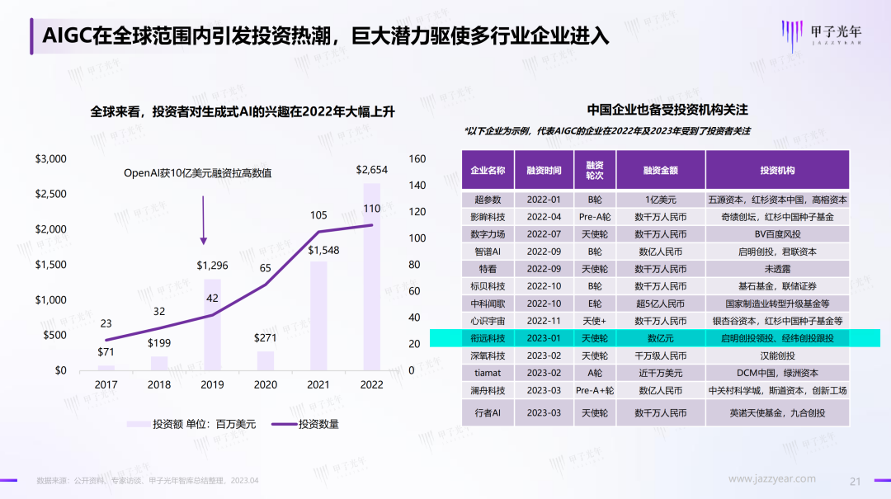Click the 英诺天使基金，九合创投 investor cell
Screen dimensions: 891x499
coord(777,412)
